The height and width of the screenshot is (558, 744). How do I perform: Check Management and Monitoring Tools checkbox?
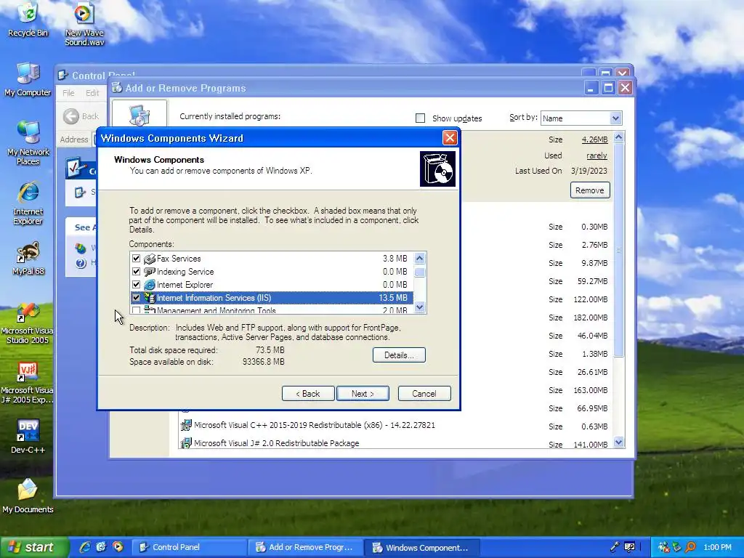tap(136, 310)
